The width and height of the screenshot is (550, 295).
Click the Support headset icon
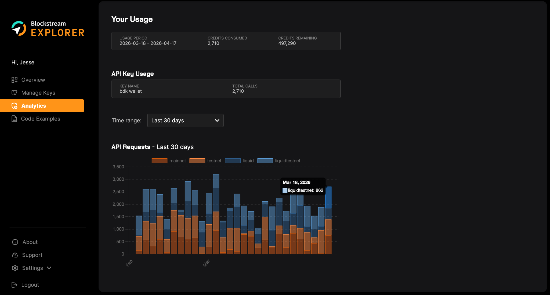[x=15, y=255]
